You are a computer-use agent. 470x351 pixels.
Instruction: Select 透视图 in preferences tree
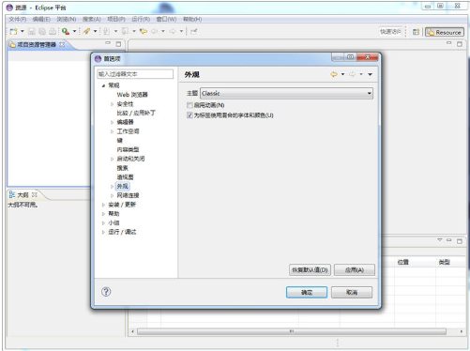[125, 177]
